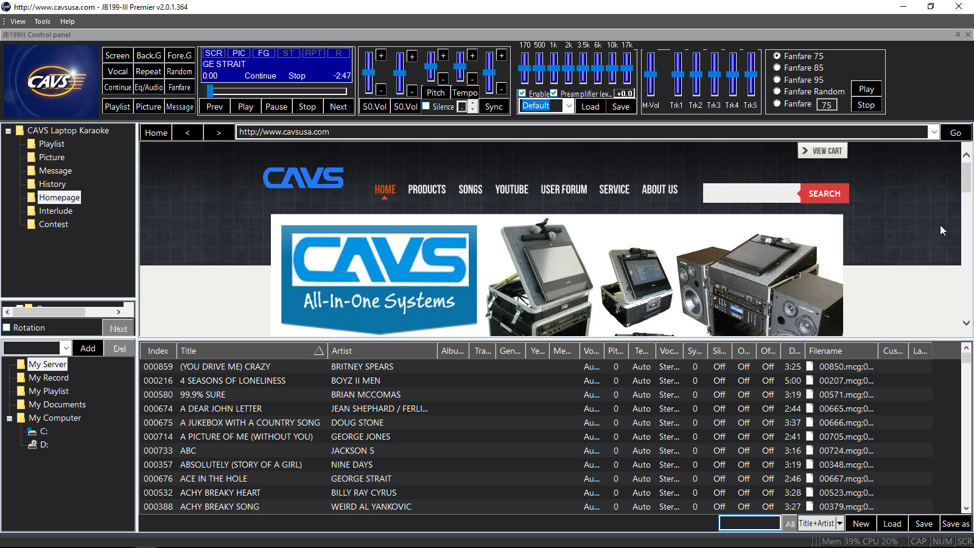Viewport: 974px width, 548px height.
Task: Close the JB199III Control panel
Action: 968,35
